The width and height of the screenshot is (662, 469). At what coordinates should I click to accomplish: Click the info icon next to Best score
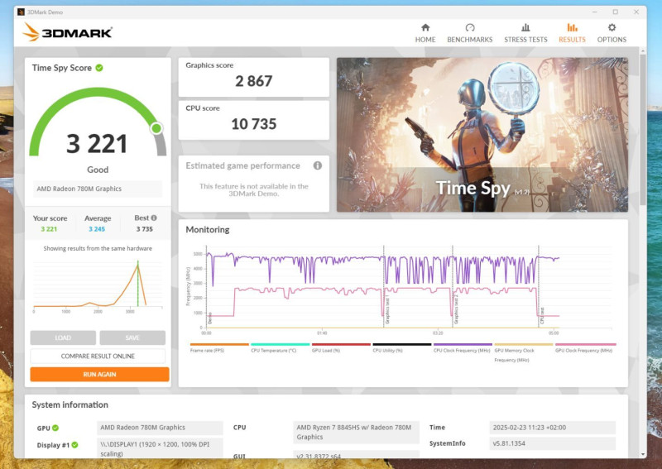[x=154, y=218]
